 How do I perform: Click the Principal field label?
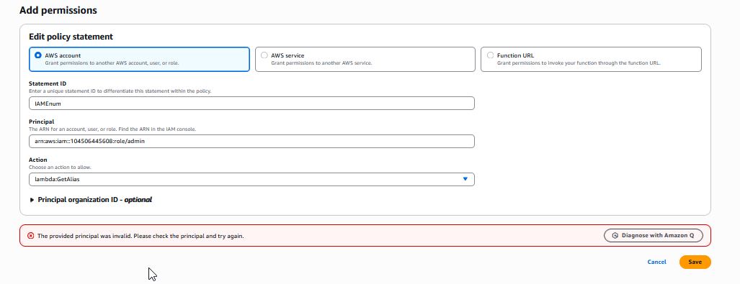[42, 122]
